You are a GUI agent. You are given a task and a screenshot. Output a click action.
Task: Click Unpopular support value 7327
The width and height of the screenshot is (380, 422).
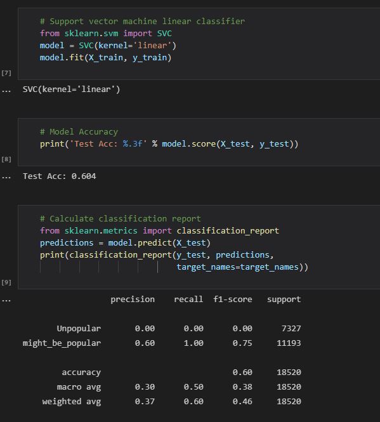pos(291,329)
